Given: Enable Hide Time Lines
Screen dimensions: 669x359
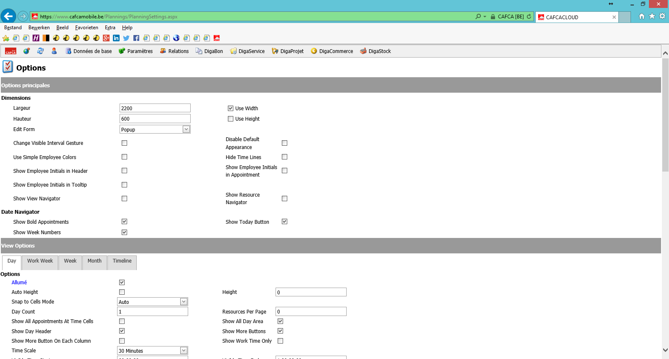Looking at the screenshot, I should coord(284,157).
